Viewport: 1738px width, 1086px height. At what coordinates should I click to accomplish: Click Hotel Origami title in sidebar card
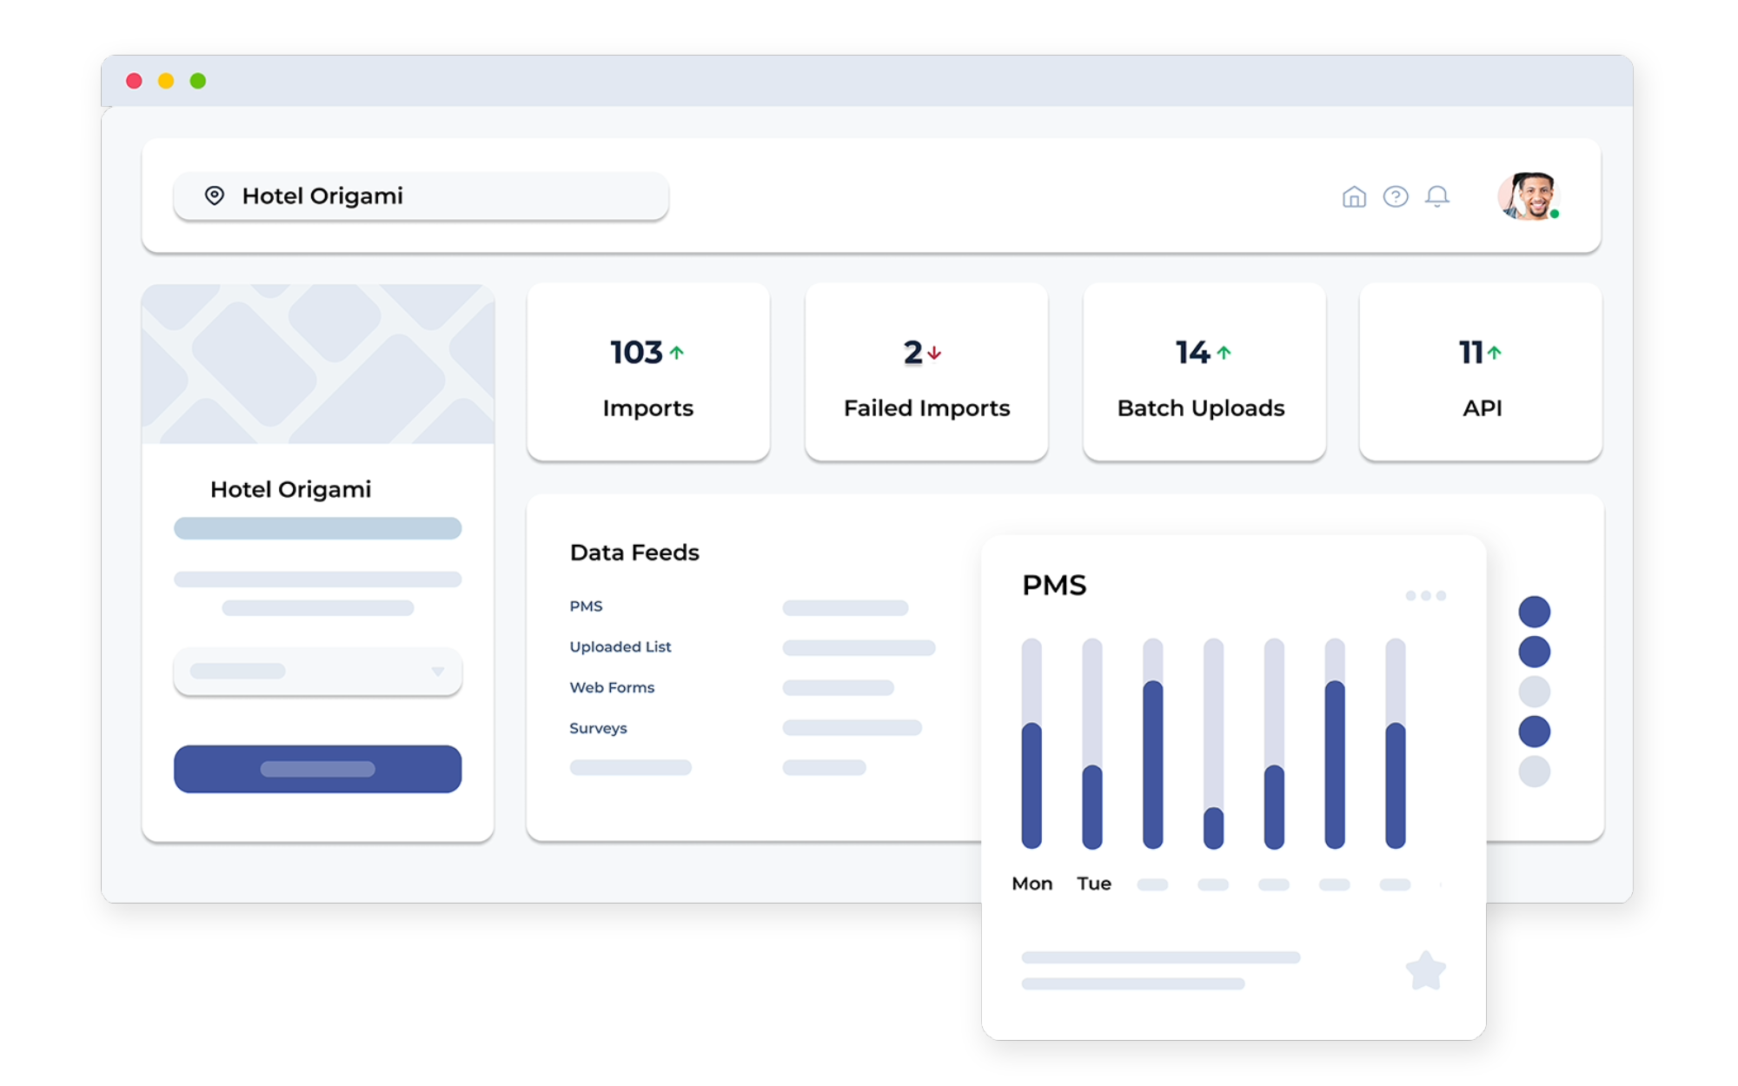click(x=290, y=489)
